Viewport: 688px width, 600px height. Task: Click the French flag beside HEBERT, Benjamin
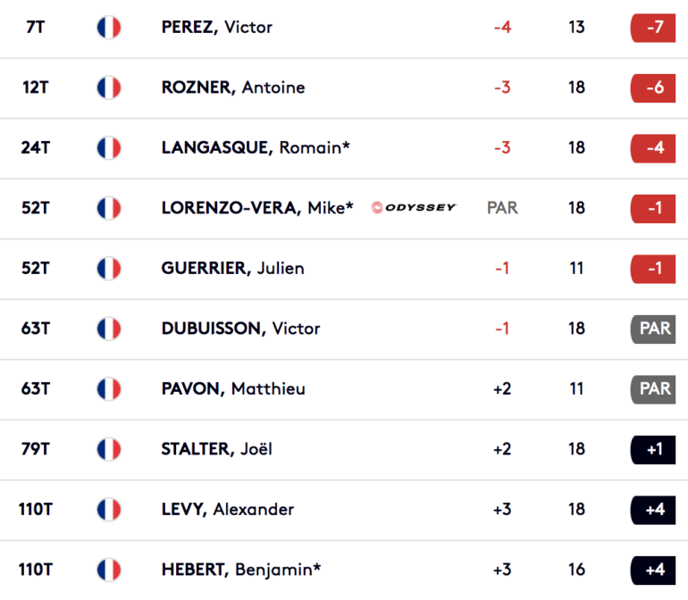109,570
